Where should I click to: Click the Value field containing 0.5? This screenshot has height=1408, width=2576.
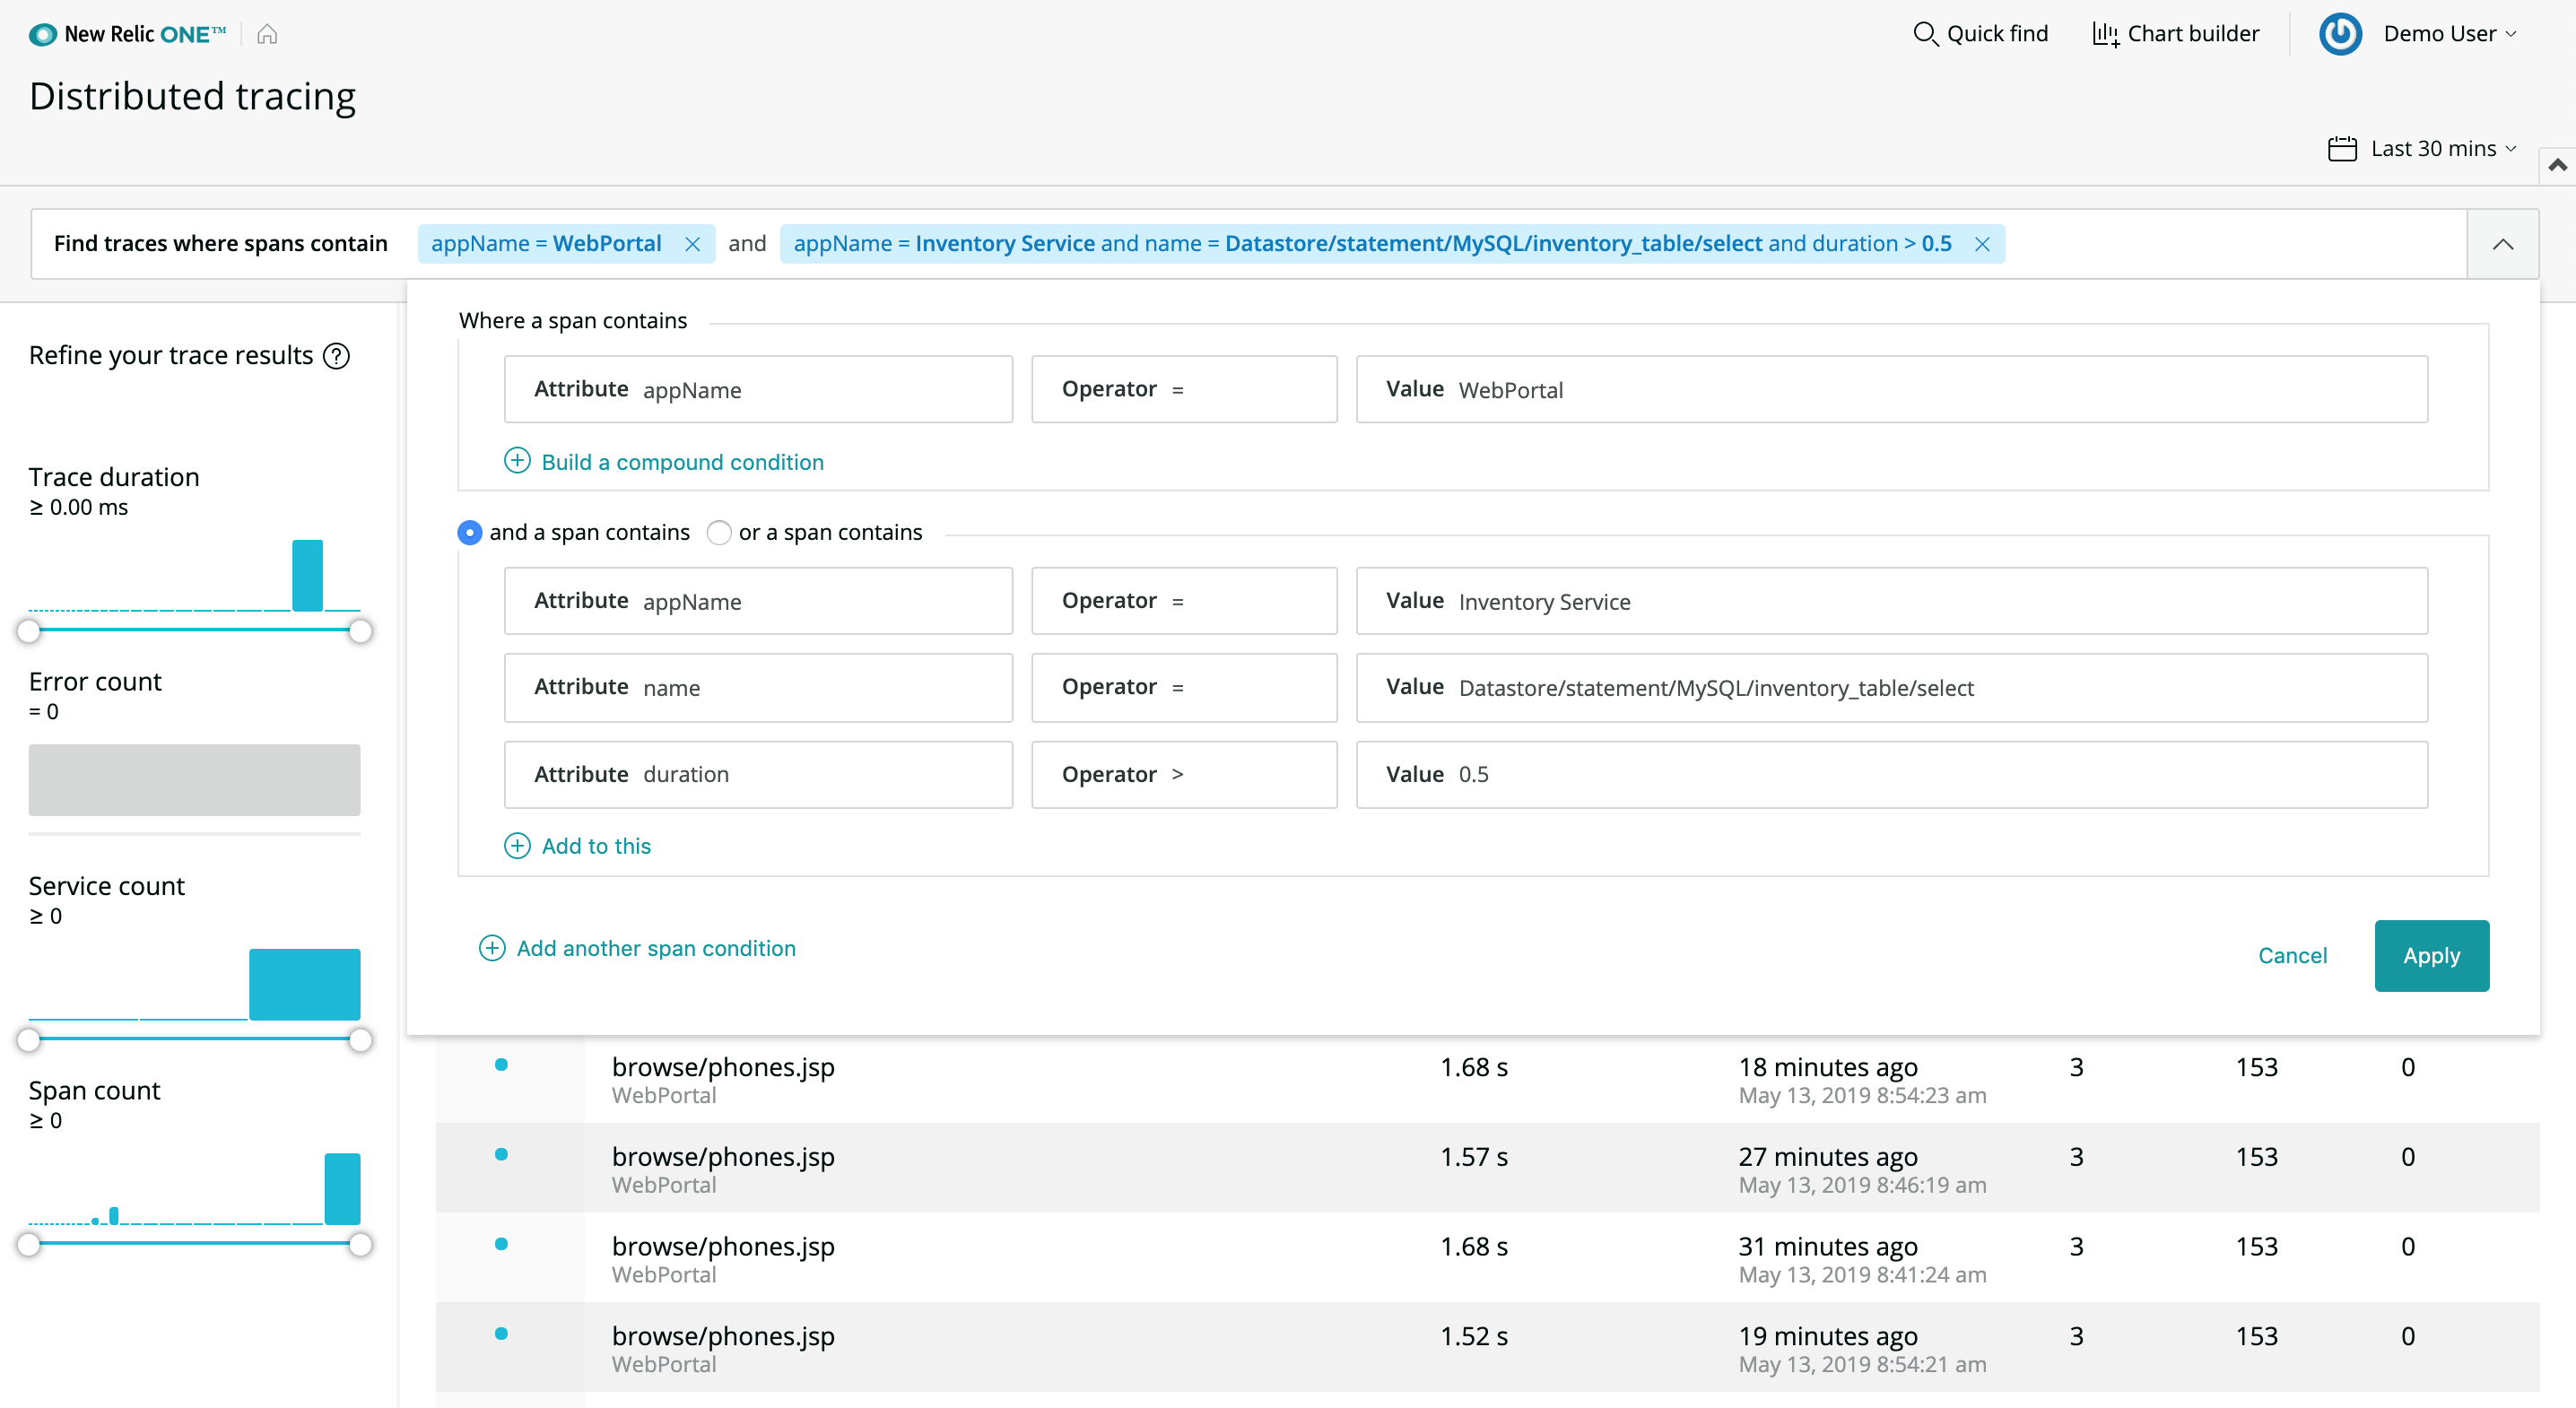[1891, 774]
